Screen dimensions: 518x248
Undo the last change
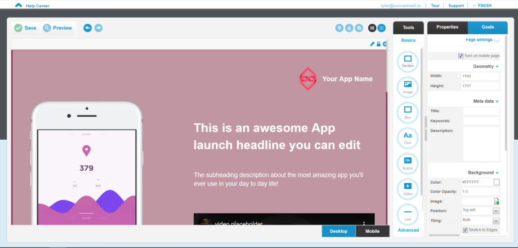tap(87, 28)
